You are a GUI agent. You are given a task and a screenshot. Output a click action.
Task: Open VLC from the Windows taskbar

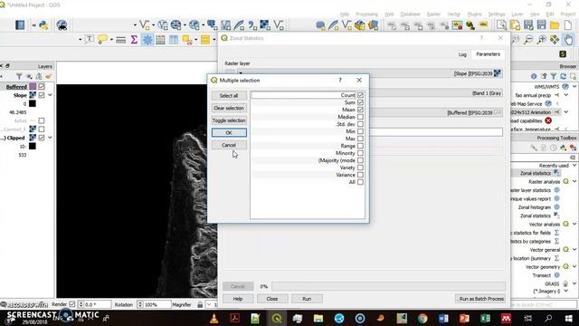pyautogui.click(x=214, y=318)
